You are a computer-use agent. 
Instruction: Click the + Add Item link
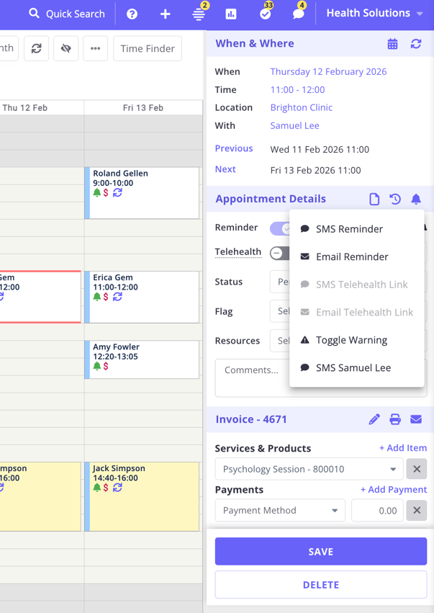pyautogui.click(x=402, y=448)
